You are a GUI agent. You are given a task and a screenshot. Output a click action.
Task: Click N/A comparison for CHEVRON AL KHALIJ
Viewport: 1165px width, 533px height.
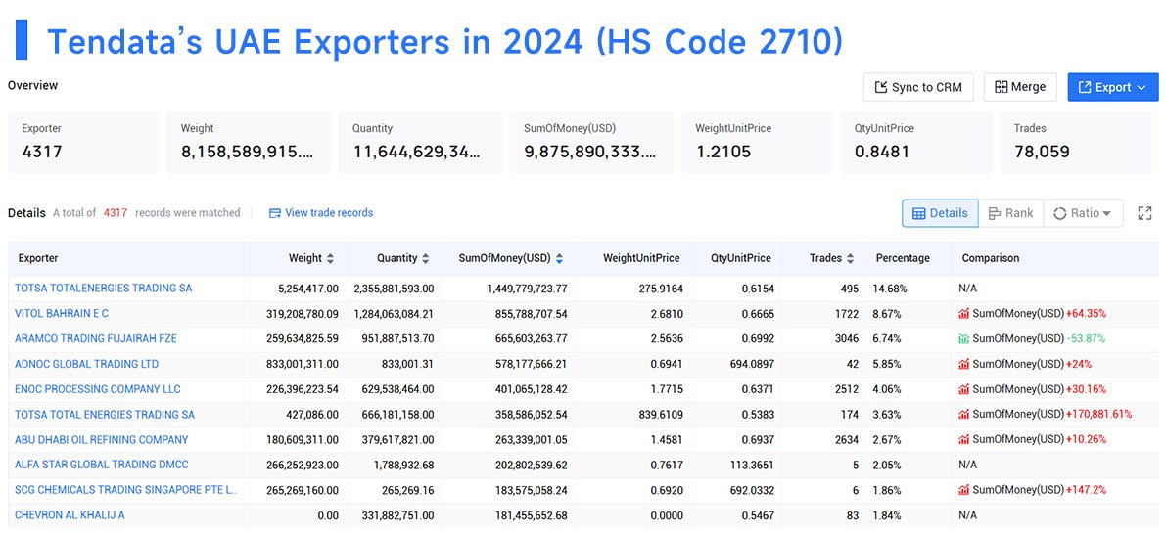click(x=967, y=515)
